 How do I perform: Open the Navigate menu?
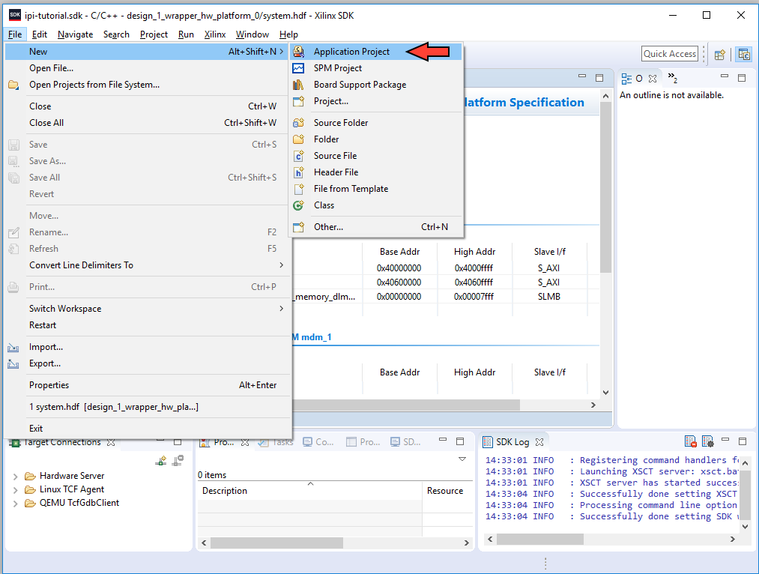click(x=75, y=34)
